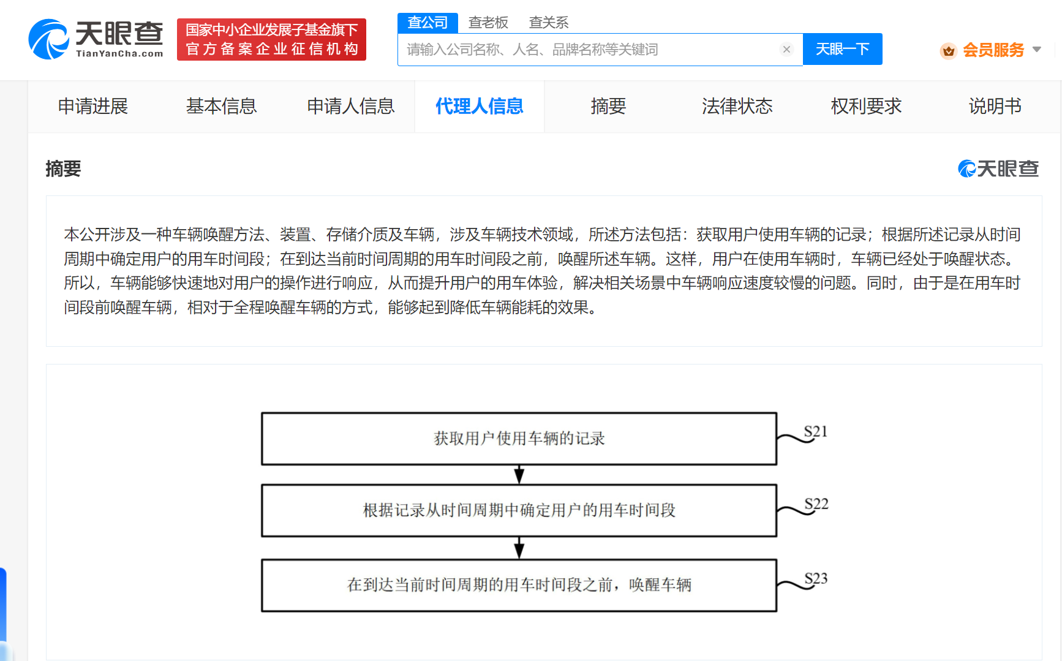
Task: Select the 查公司 search tab
Action: (x=427, y=23)
